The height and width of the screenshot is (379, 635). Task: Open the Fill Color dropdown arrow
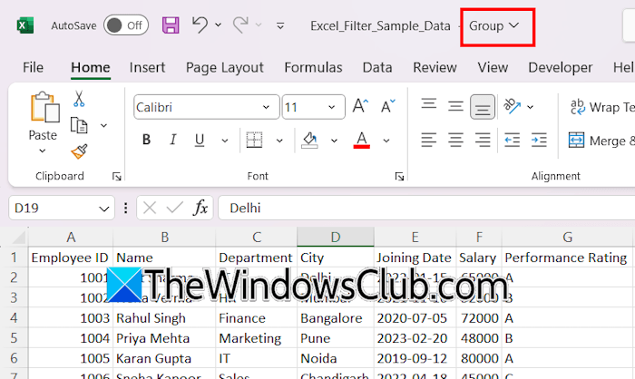tap(334, 141)
